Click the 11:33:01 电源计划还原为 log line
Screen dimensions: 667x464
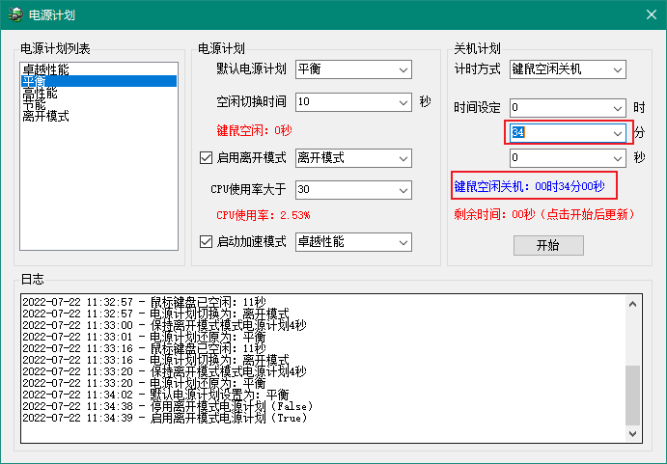pyautogui.click(x=144, y=337)
